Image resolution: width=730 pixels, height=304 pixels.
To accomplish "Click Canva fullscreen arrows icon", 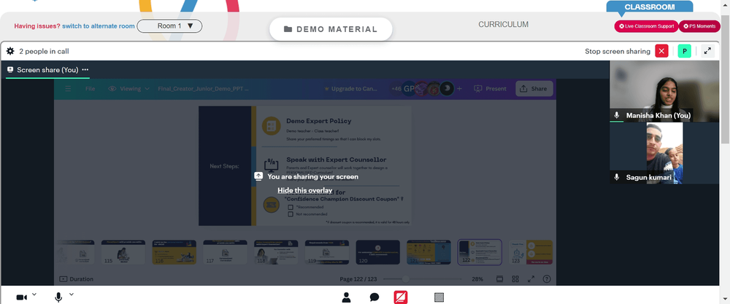I will [531, 279].
